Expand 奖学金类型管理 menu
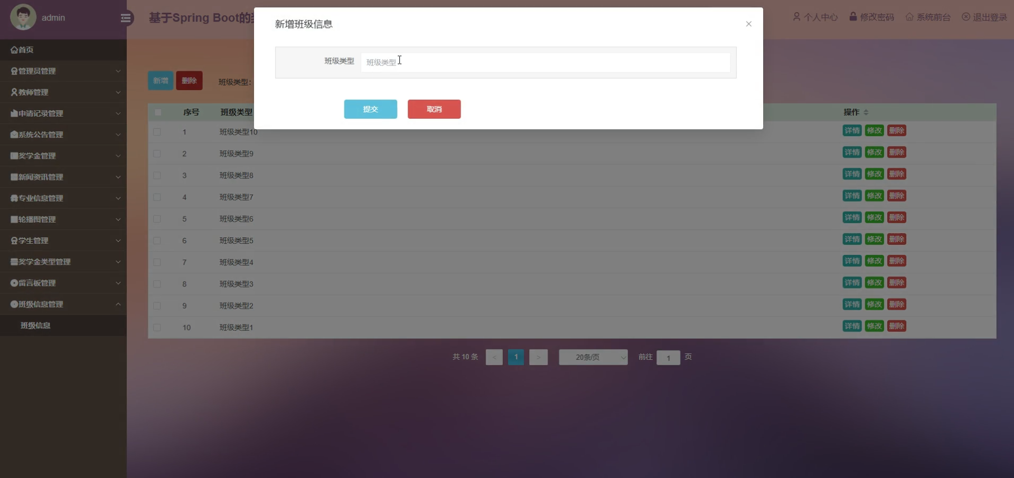1014x478 pixels. pyautogui.click(x=63, y=262)
